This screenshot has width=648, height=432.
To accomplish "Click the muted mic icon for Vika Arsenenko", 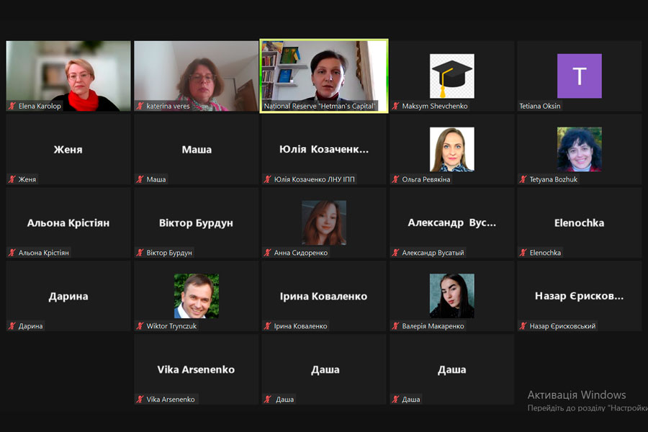I will pos(140,399).
